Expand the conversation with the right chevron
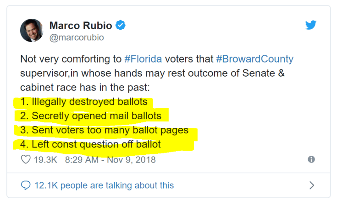 pyautogui.click(x=311, y=185)
